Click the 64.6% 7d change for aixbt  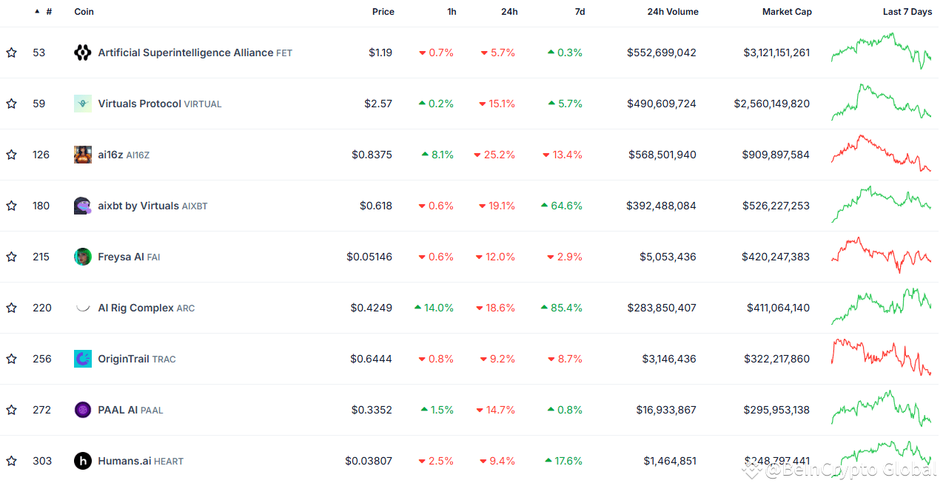pyautogui.click(x=562, y=206)
